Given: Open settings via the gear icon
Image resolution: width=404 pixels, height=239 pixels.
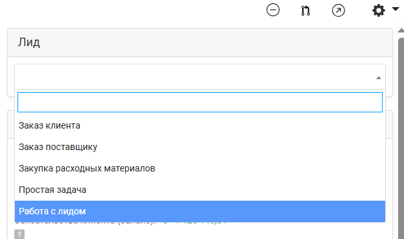Looking at the screenshot, I should pos(379,10).
